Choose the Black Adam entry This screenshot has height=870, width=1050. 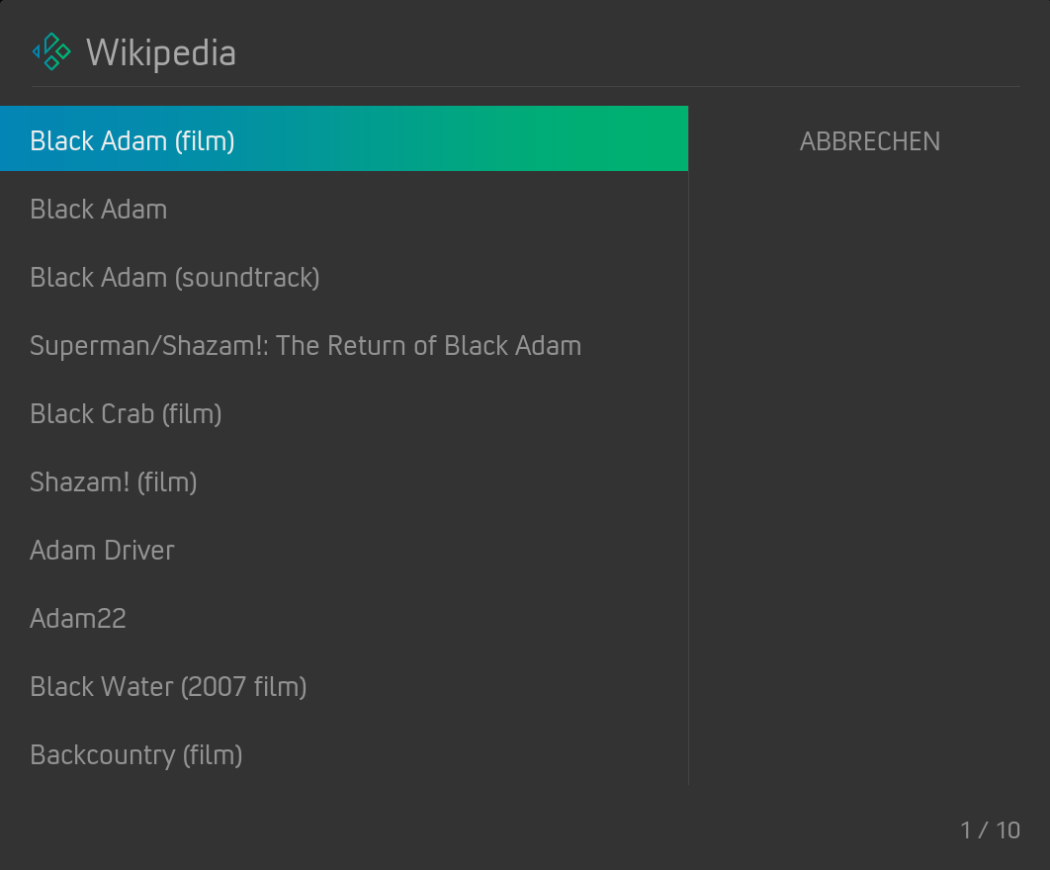[x=343, y=209]
